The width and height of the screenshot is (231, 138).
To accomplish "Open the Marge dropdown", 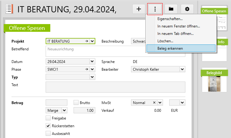I will pos(64,110).
